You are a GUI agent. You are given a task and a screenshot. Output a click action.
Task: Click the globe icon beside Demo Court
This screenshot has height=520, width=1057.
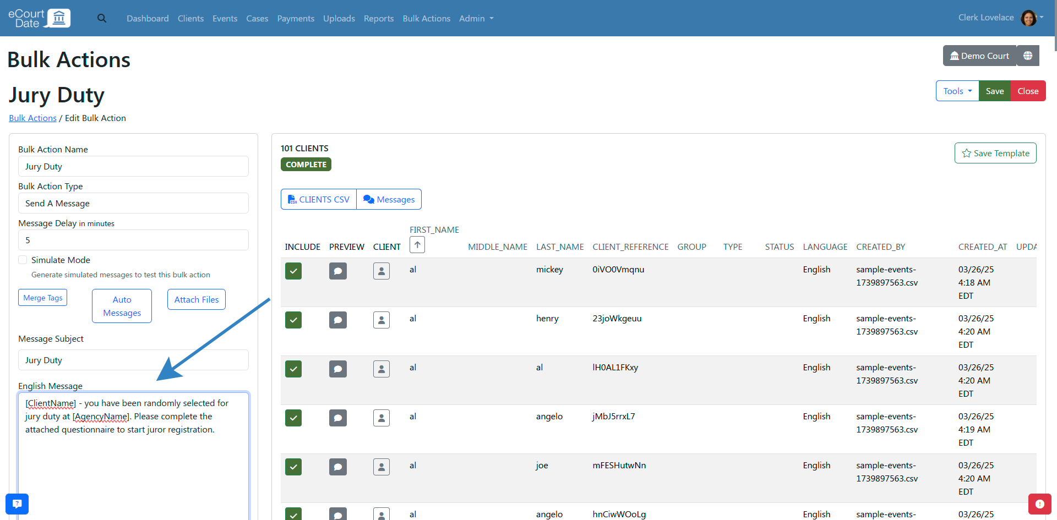1028,56
